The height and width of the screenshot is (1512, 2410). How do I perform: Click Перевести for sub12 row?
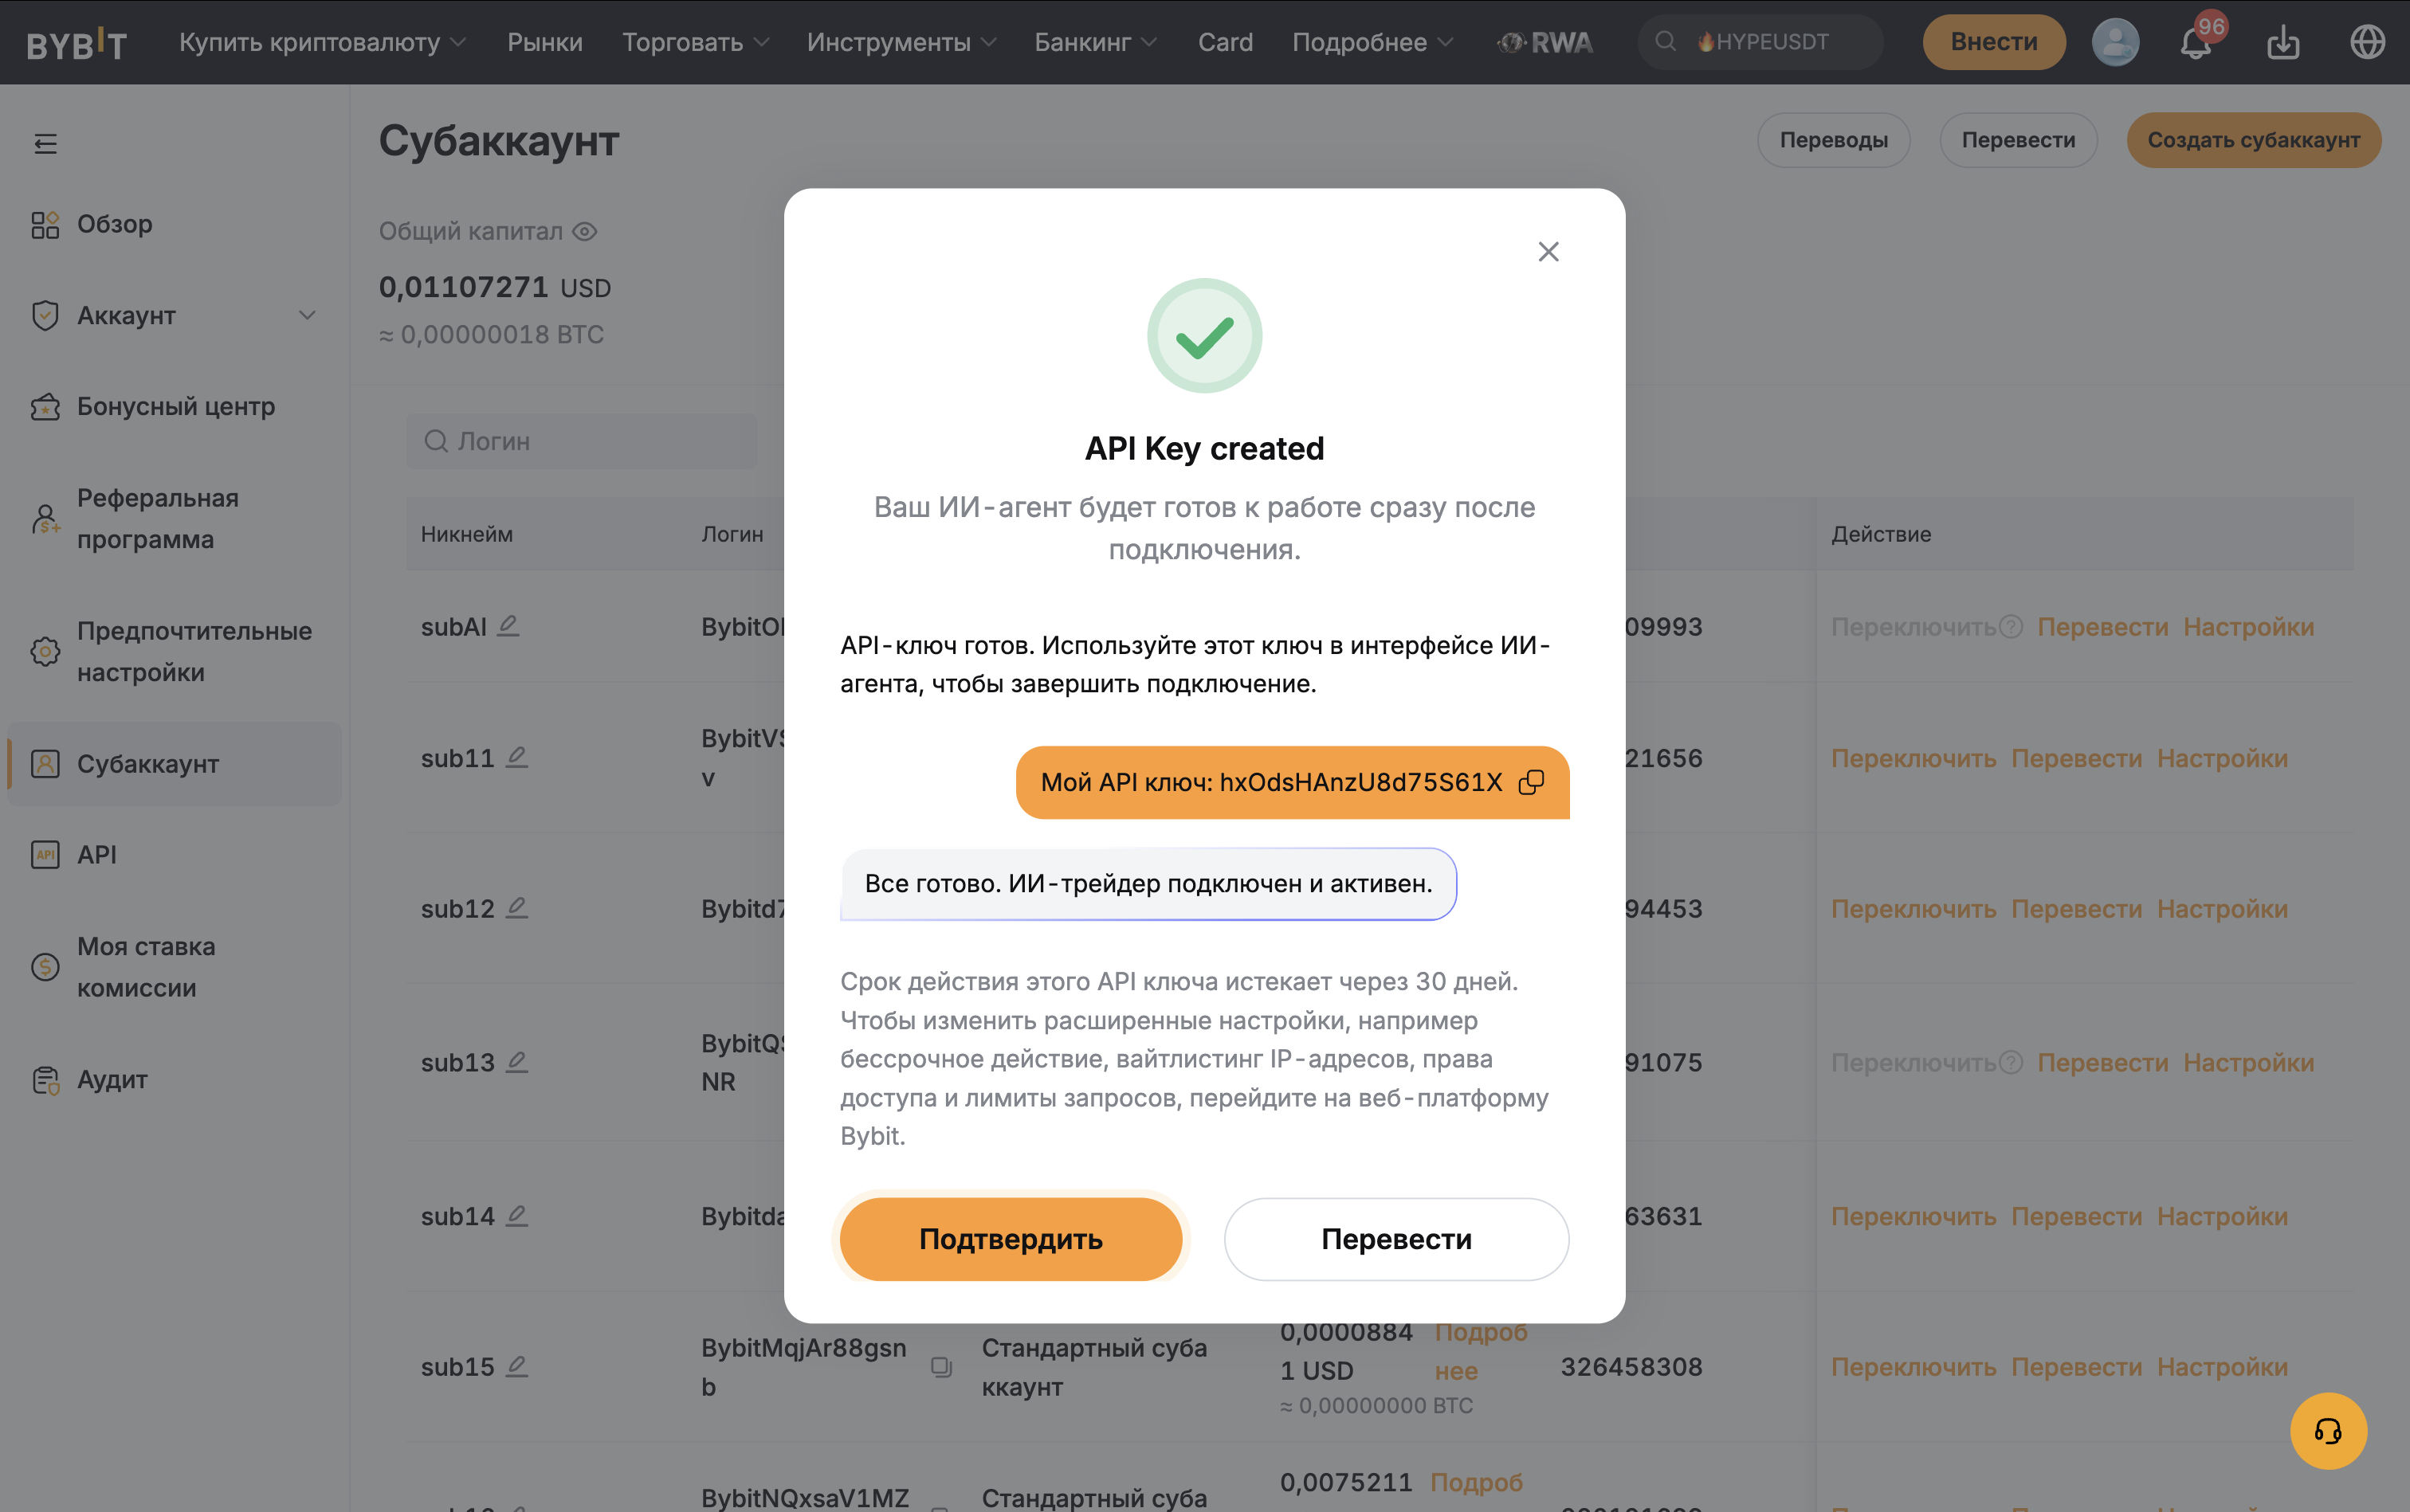[2076, 909]
